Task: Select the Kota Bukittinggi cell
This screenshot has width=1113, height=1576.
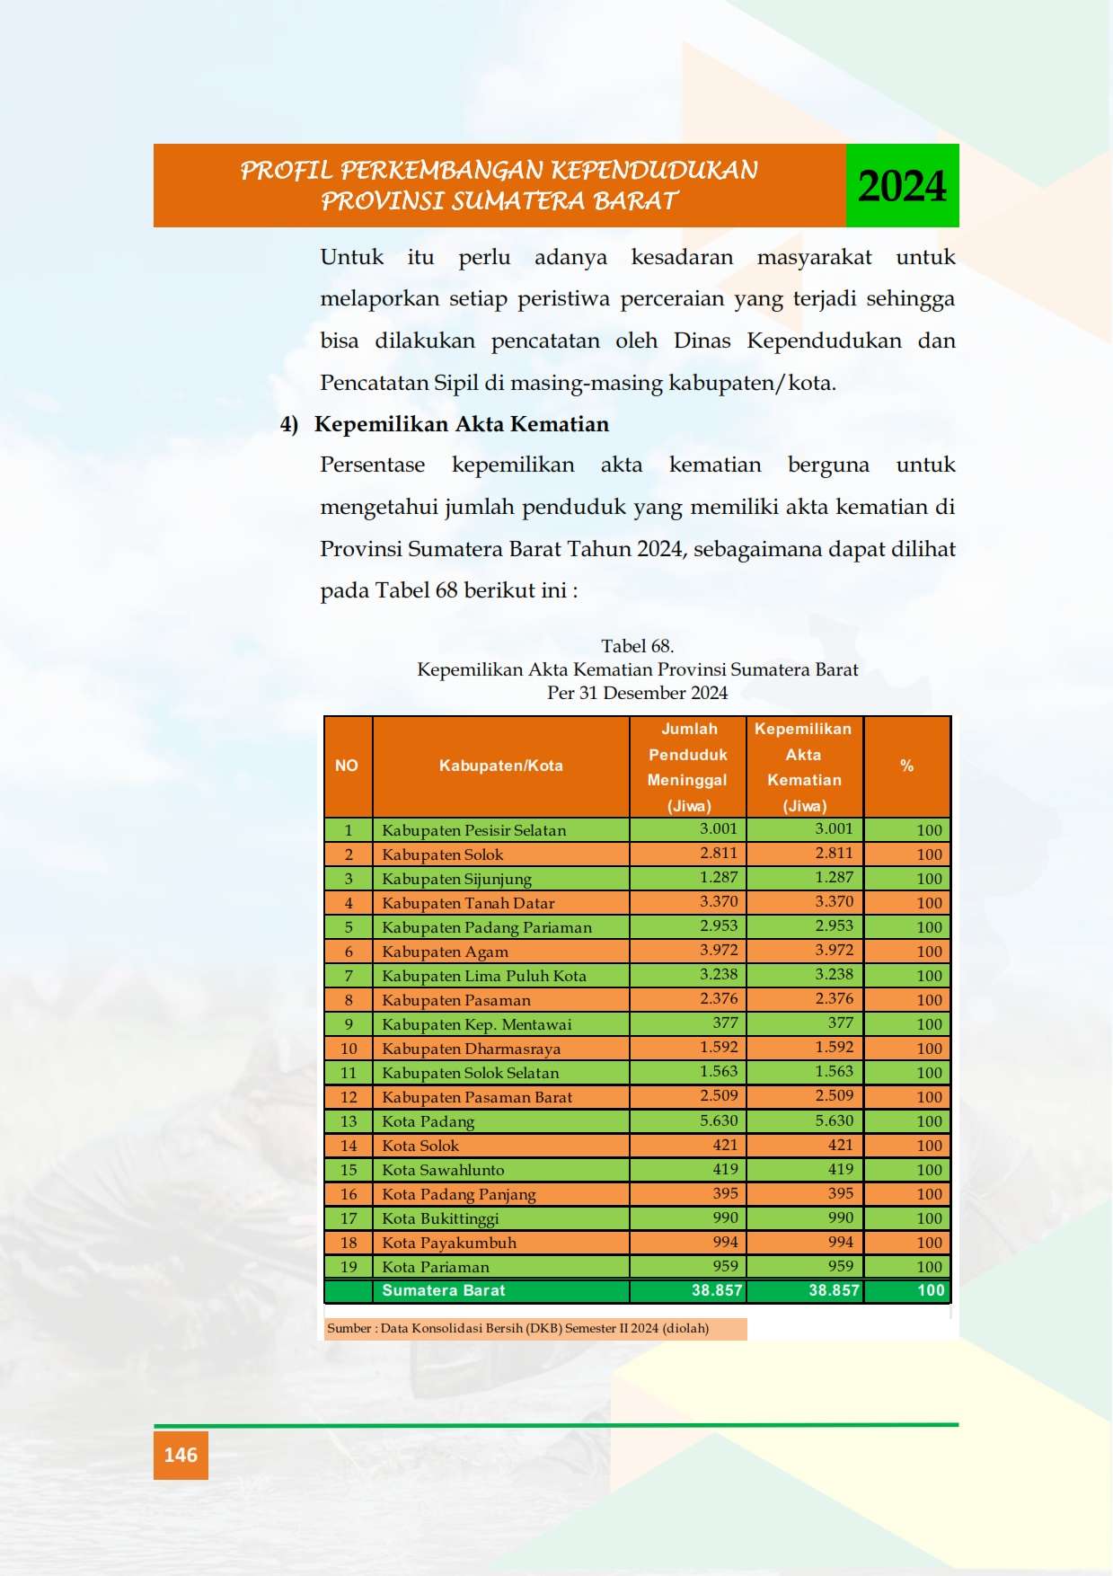Action: click(501, 1217)
